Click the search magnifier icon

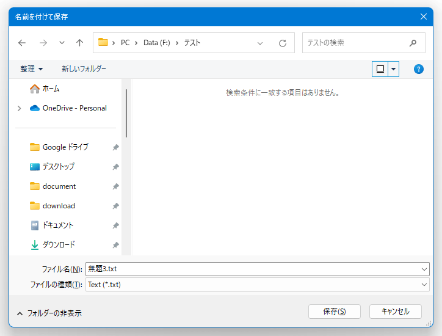(413, 43)
